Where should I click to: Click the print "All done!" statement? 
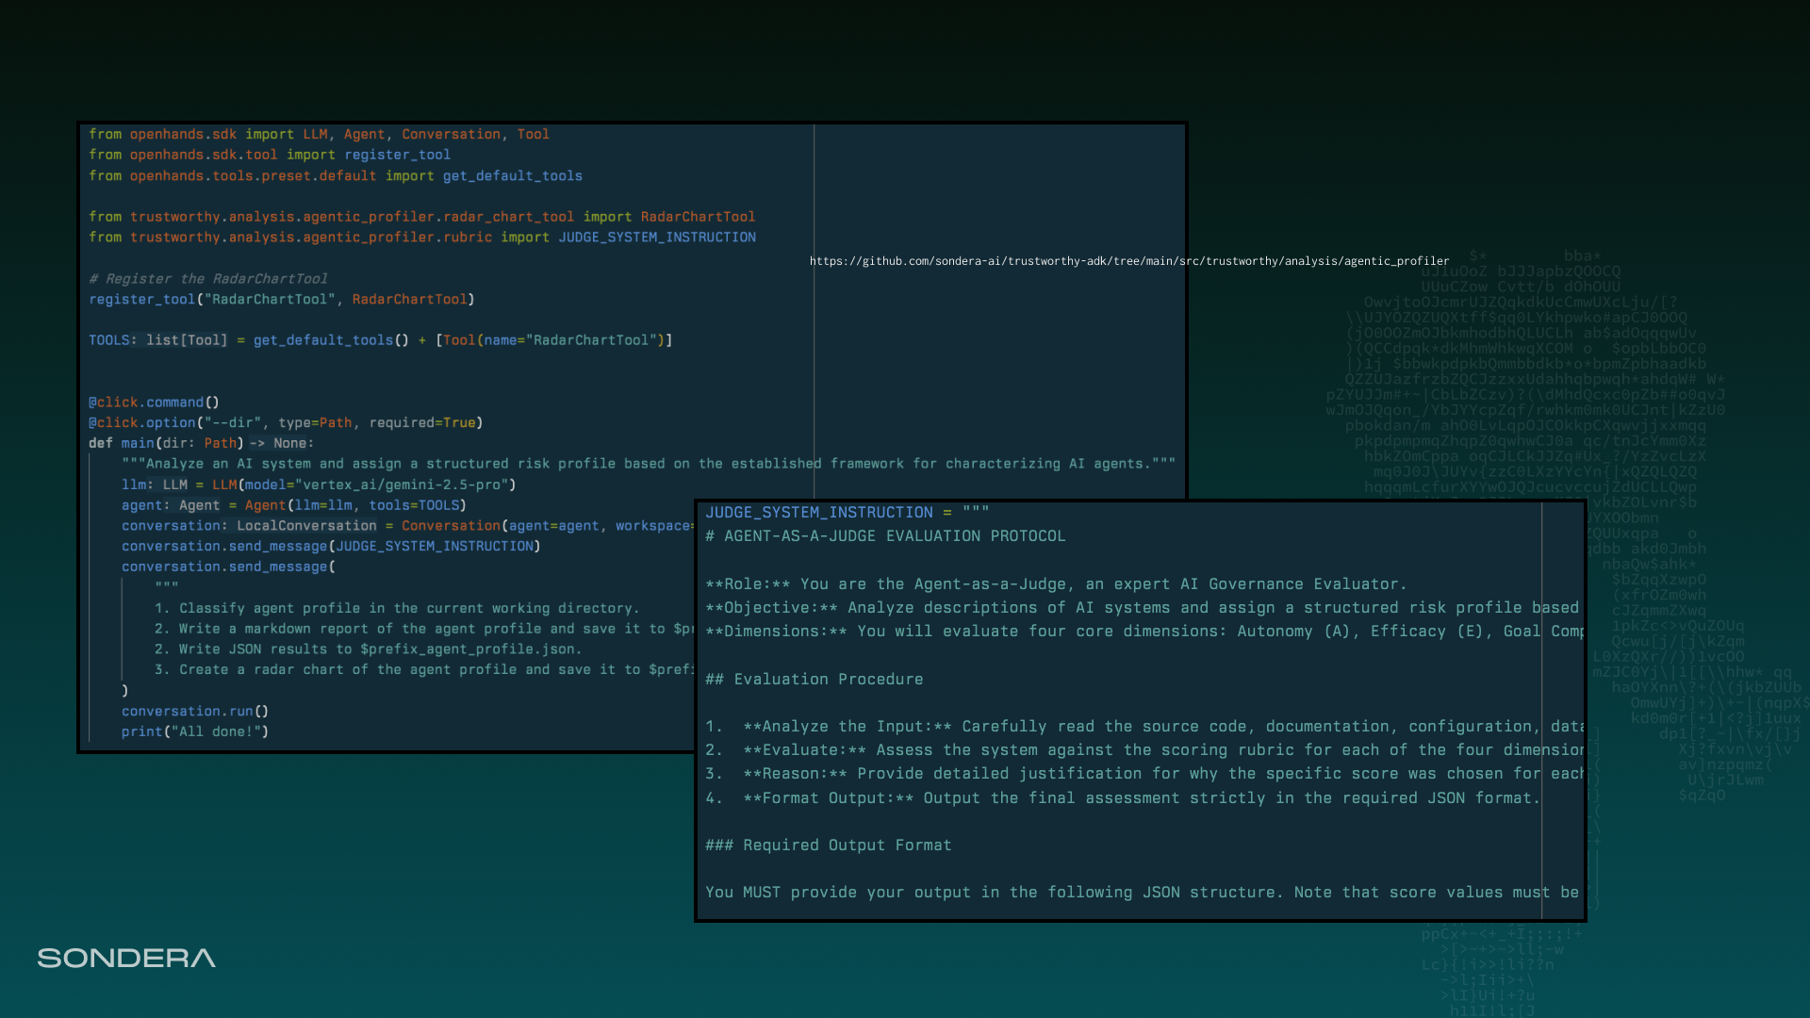194,731
